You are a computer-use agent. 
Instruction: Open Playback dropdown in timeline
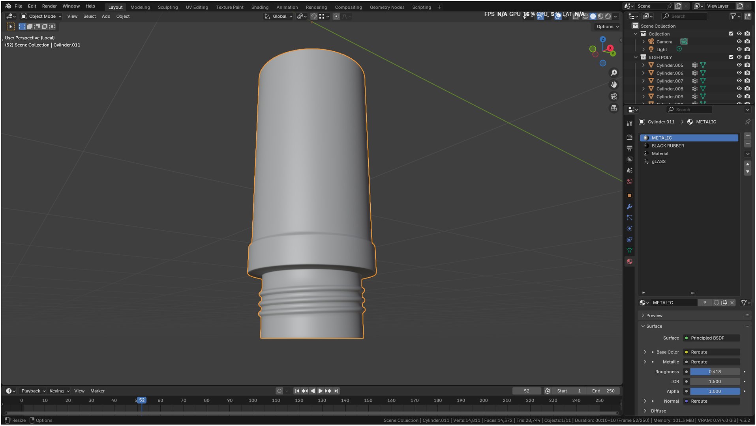[33, 391]
